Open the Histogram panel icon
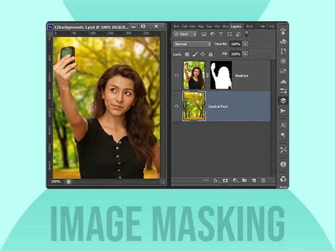Viewport: 335px width, 251px height. click(x=283, y=81)
